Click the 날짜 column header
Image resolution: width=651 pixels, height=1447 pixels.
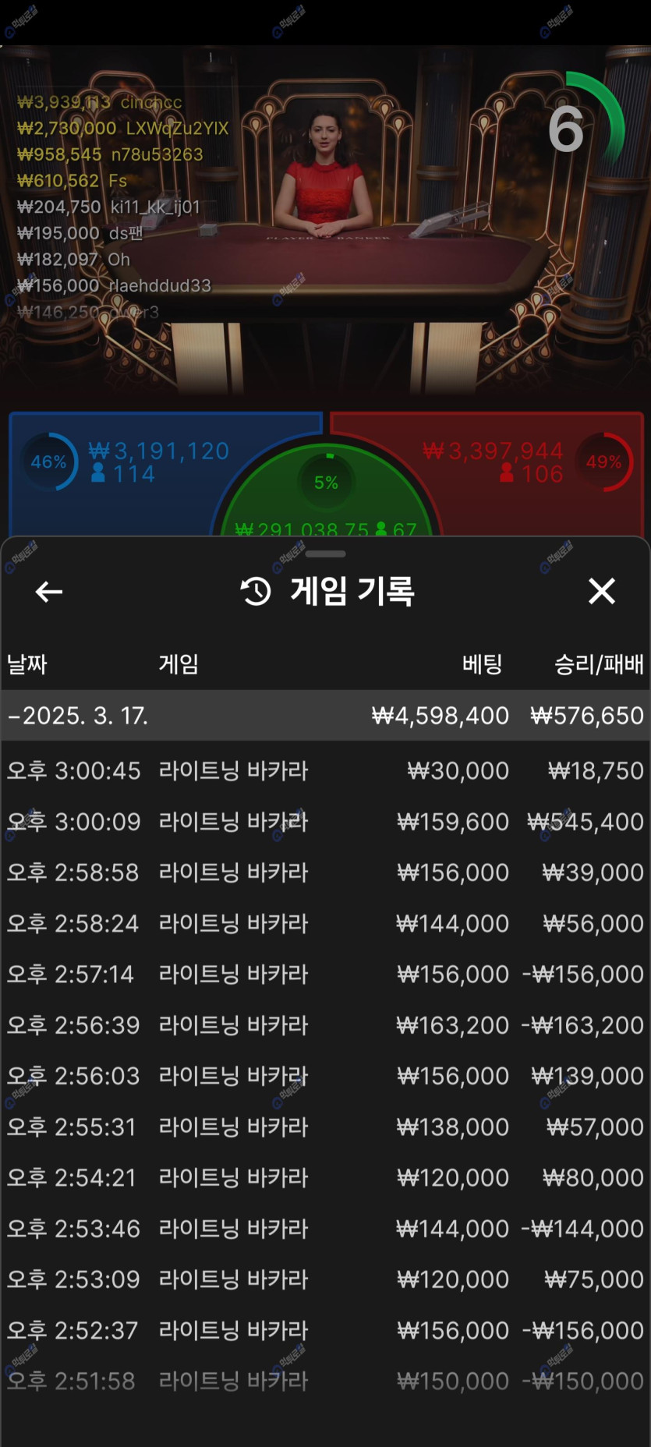click(27, 664)
